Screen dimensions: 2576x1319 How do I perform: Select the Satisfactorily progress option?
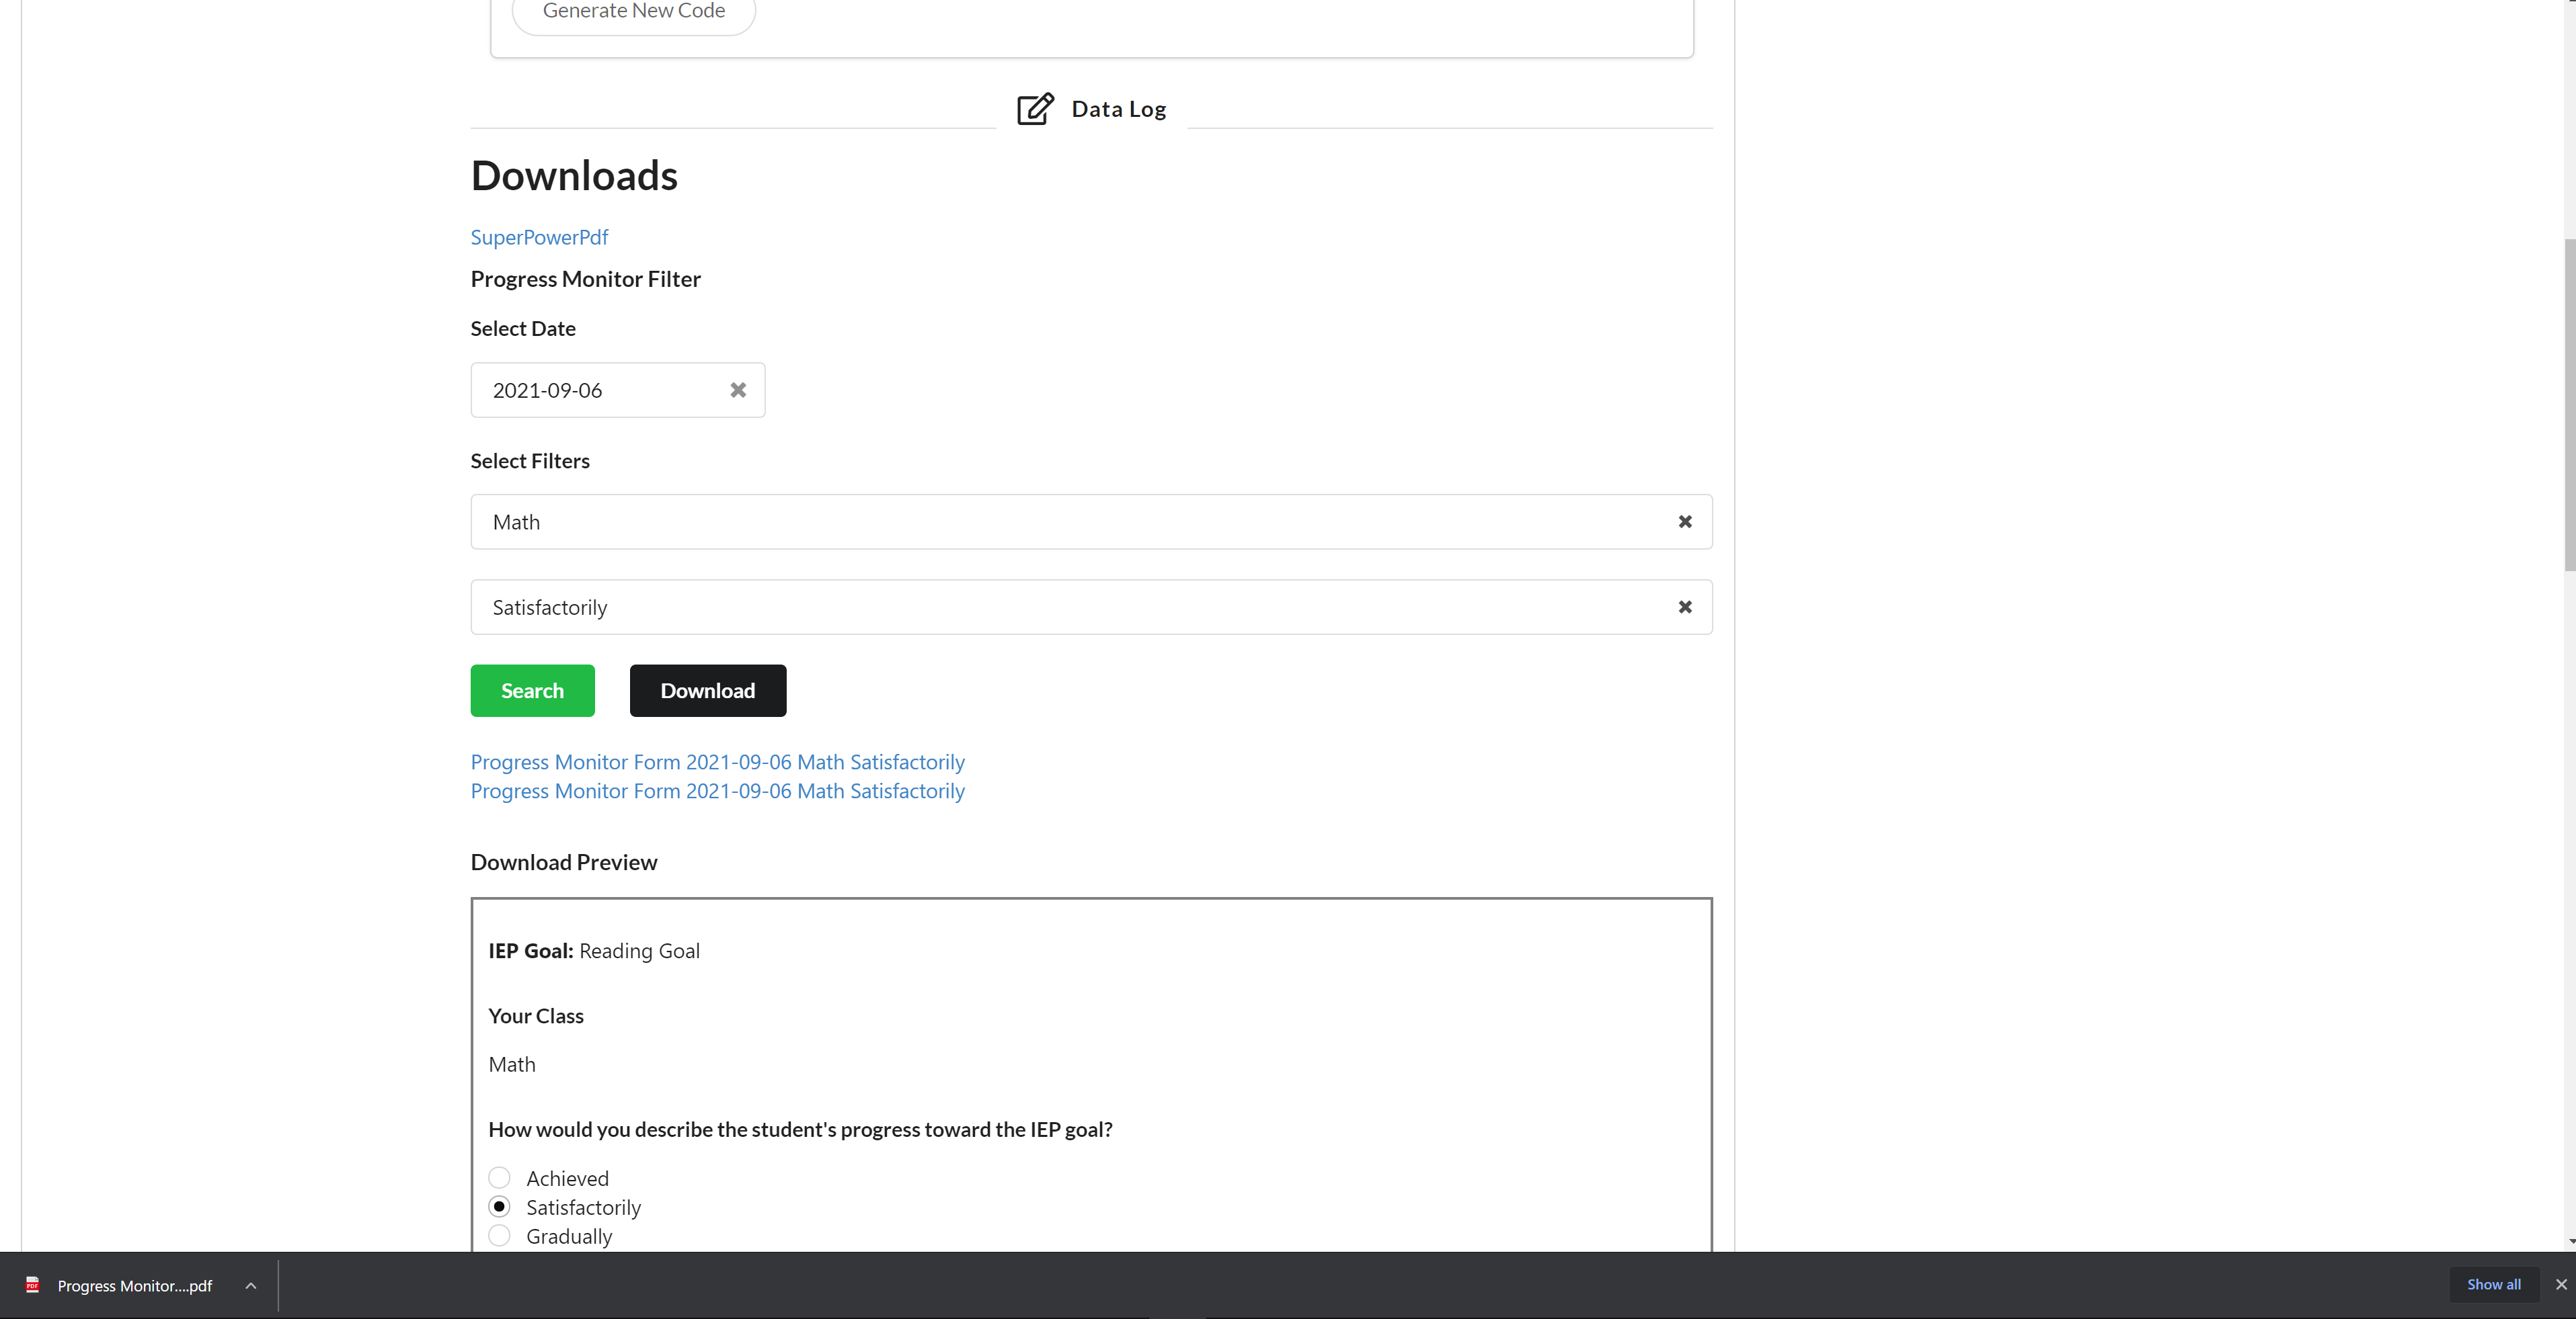point(500,1206)
